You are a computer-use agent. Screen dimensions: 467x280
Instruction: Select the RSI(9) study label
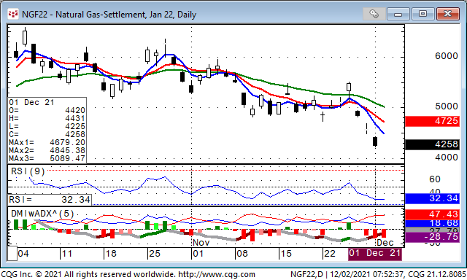pos(28,171)
